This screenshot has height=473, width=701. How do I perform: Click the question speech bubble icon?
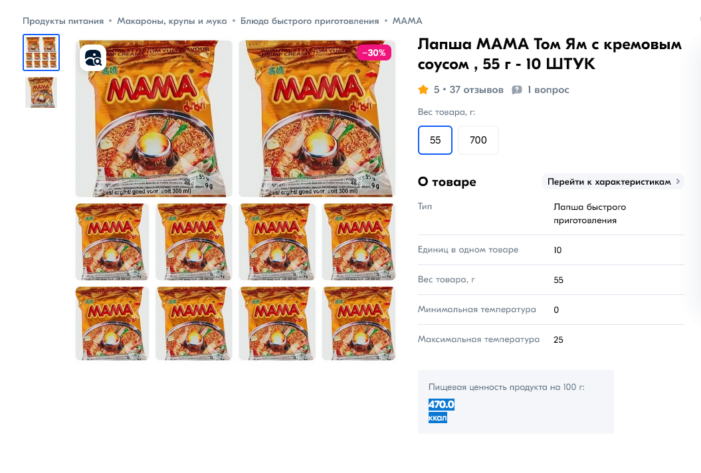pos(517,90)
